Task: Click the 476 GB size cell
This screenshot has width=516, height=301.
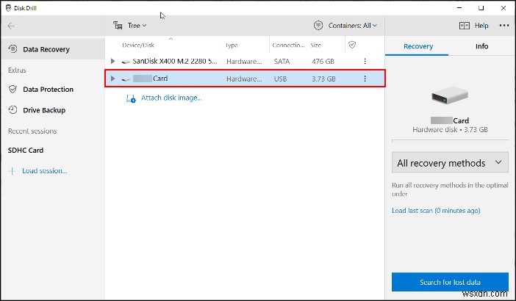Action: pyautogui.click(x=323, y=62)
